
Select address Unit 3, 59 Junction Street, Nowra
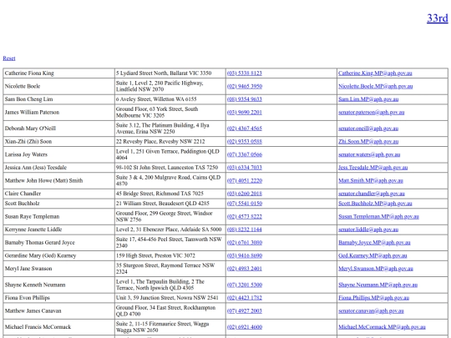click(x=167, y=298)
